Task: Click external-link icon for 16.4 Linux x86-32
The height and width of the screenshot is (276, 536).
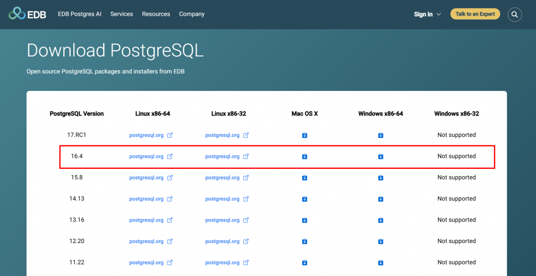Action: pos(246,156)
